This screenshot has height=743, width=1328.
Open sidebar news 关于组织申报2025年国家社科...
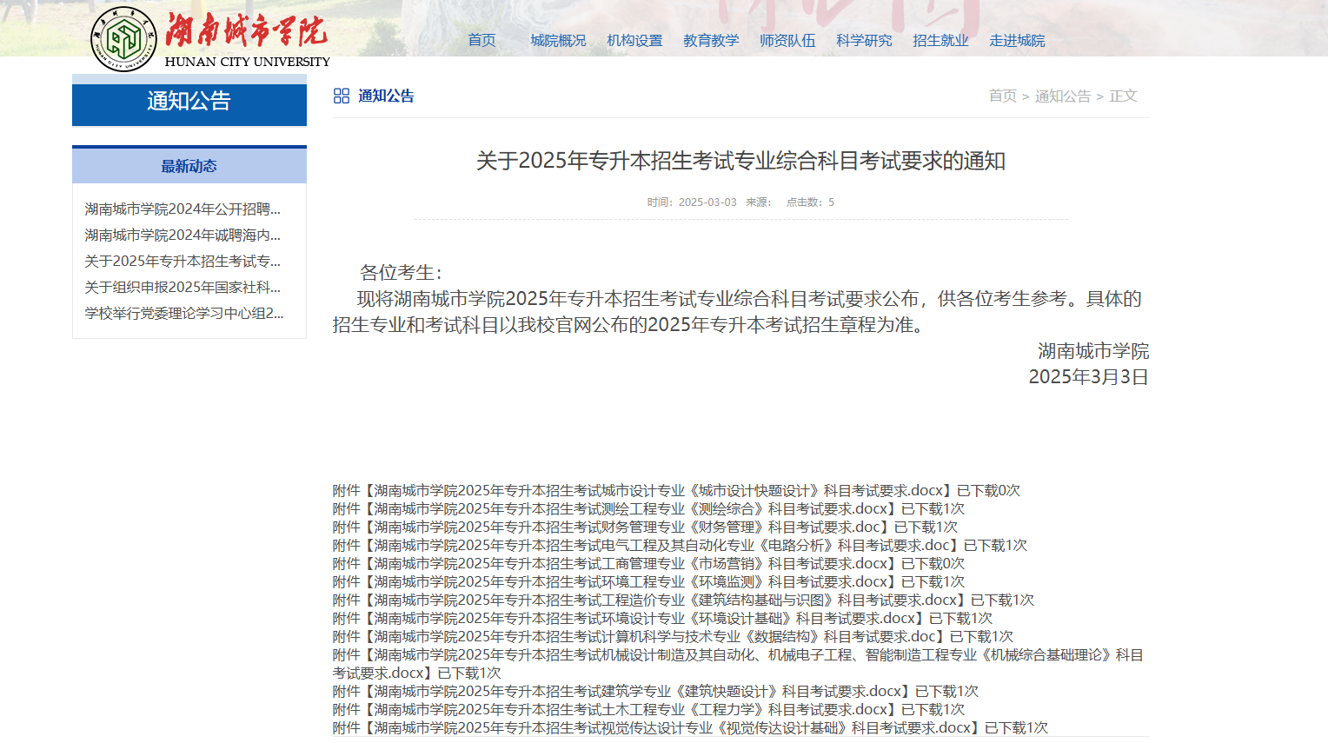point(183,287)
